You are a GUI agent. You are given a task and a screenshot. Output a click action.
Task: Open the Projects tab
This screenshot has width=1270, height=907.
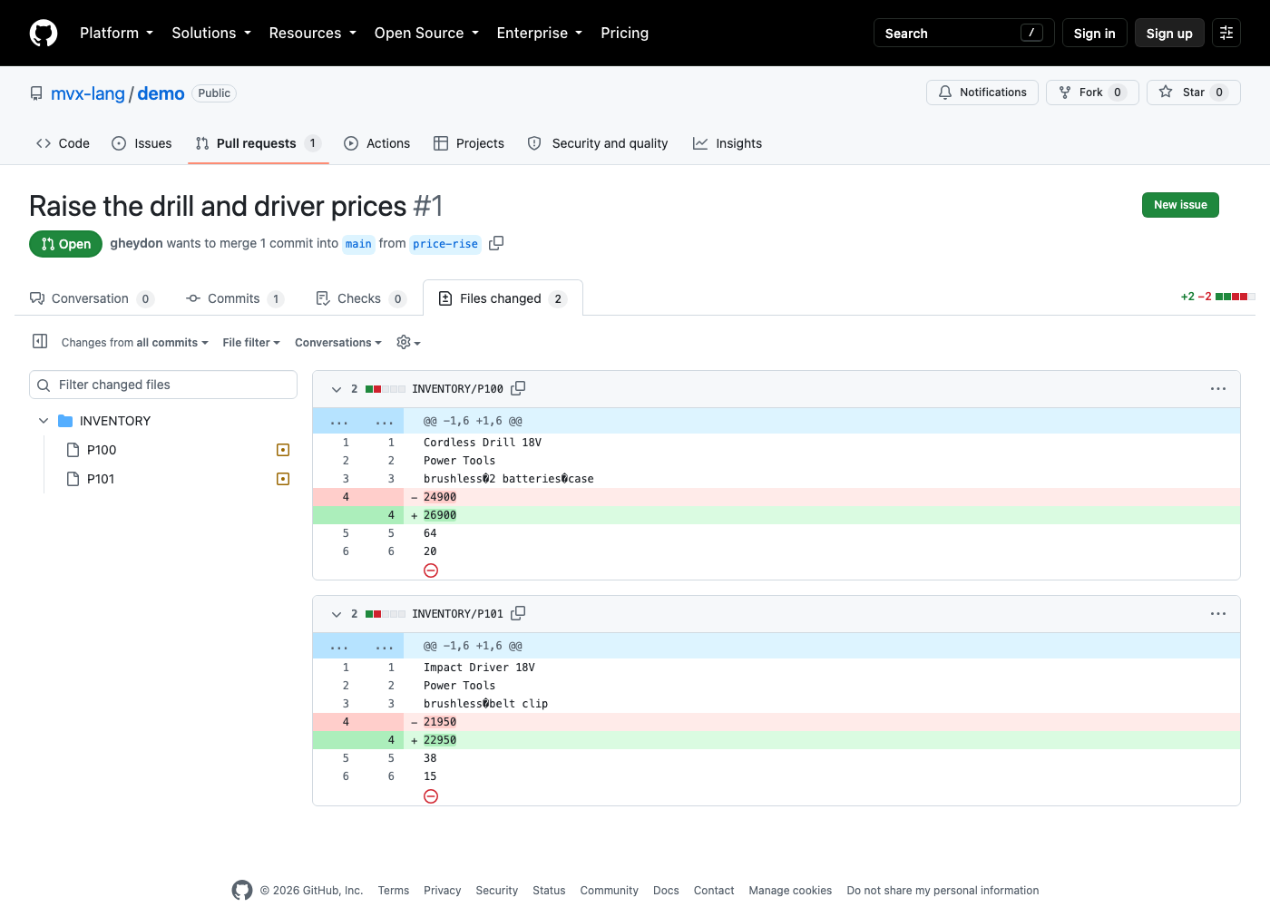click(x=469, y=143)
